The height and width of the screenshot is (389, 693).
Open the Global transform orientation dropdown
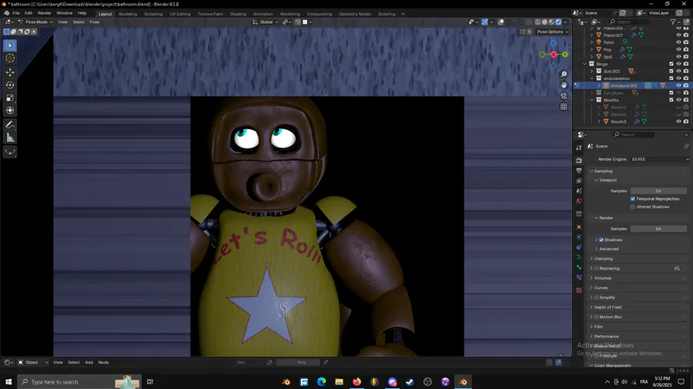click(265, 22)
